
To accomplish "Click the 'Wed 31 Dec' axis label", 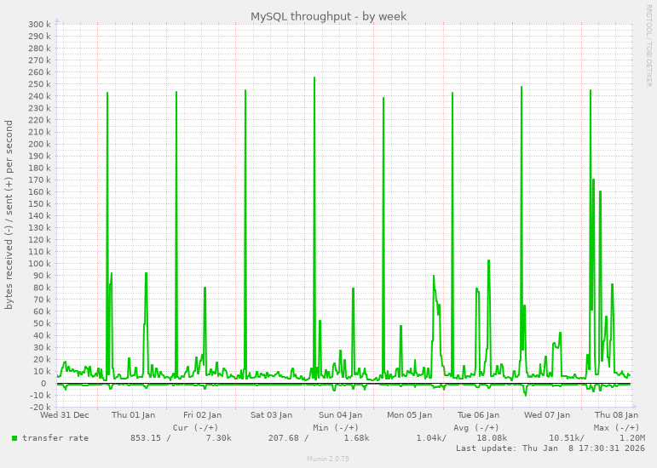I will (x=65, y=415).
